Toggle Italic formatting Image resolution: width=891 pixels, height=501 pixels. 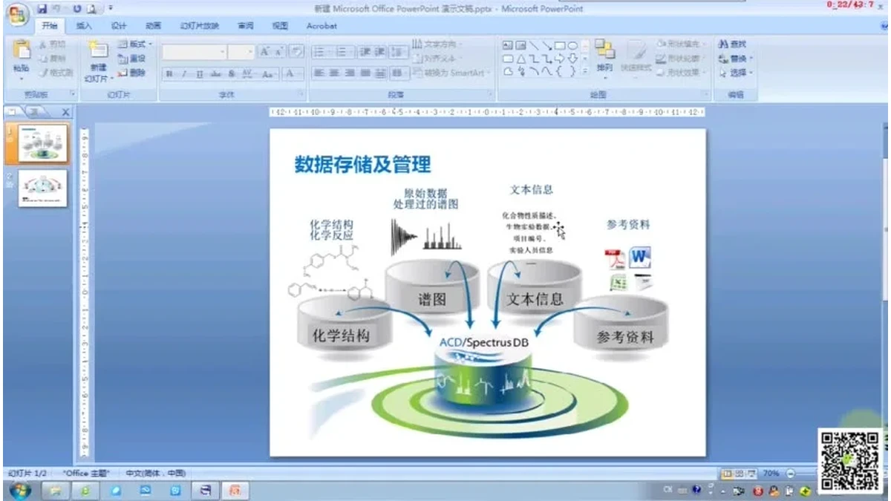(x=185, y=73)
